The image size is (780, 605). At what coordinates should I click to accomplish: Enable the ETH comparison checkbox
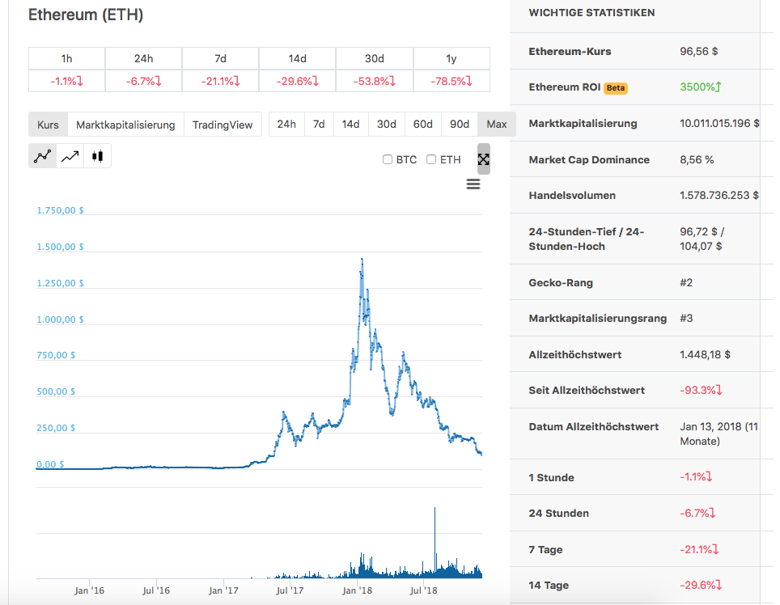click(x=432, y=159)
